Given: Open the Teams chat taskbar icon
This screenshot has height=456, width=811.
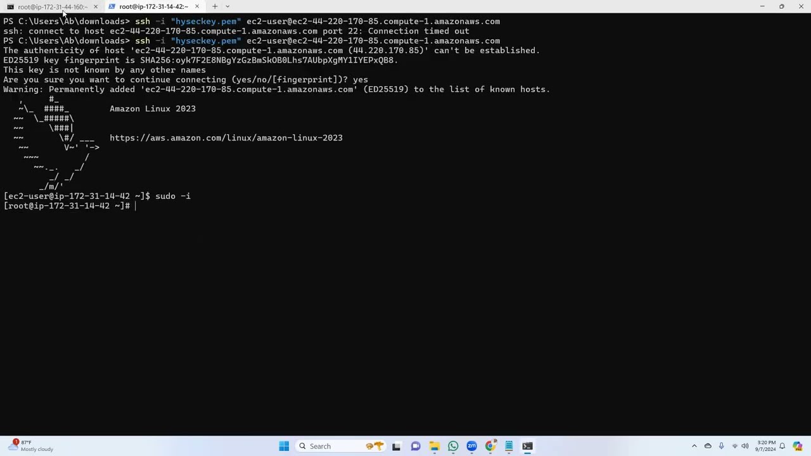Looking at the screenshot, I should 415,446.
